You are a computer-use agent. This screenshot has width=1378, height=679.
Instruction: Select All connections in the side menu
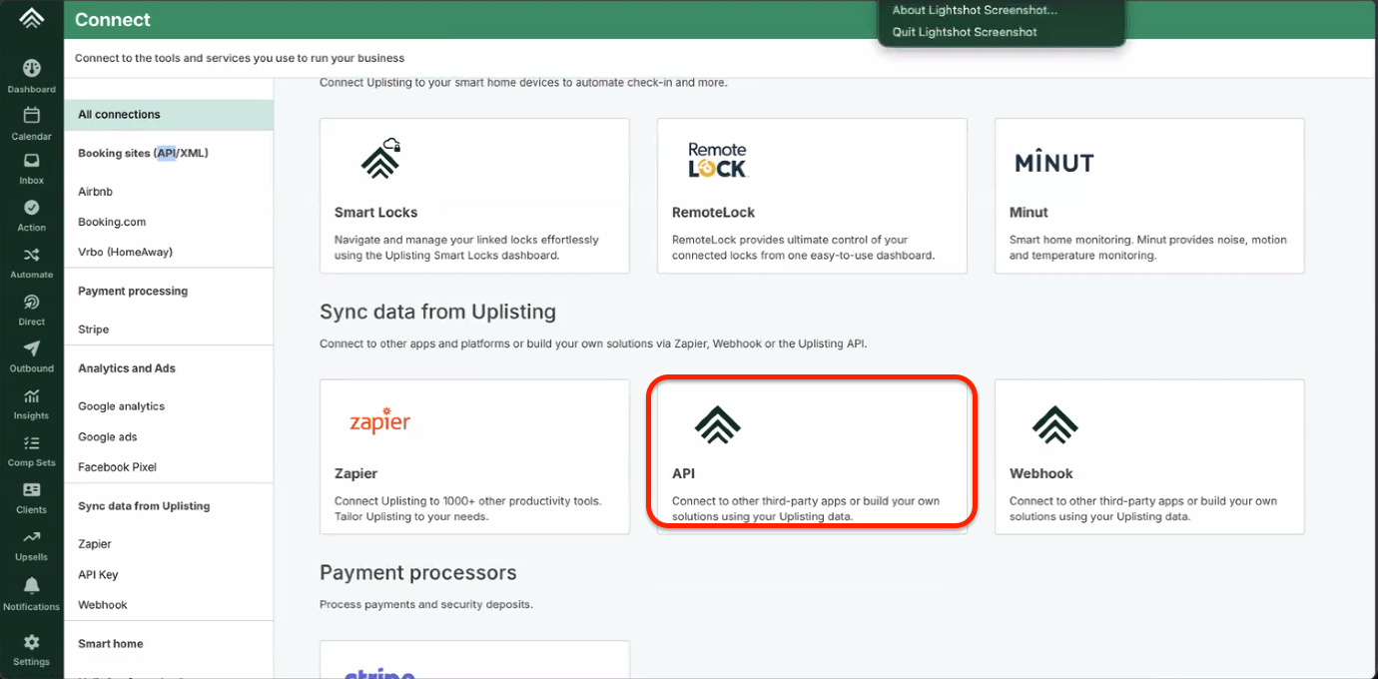[x=169, y=115]
